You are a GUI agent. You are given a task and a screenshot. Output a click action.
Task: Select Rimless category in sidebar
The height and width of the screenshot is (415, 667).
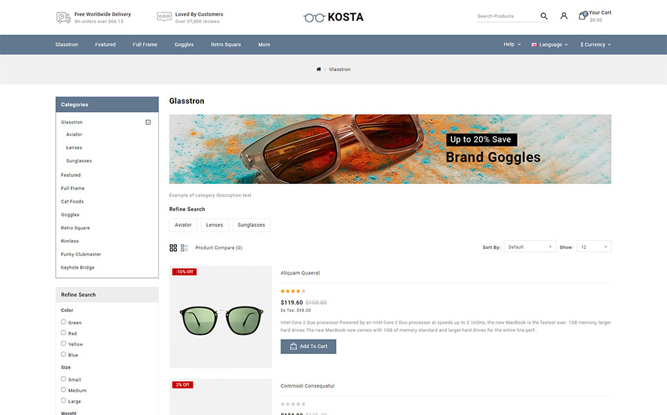click(x=70, y=241)
